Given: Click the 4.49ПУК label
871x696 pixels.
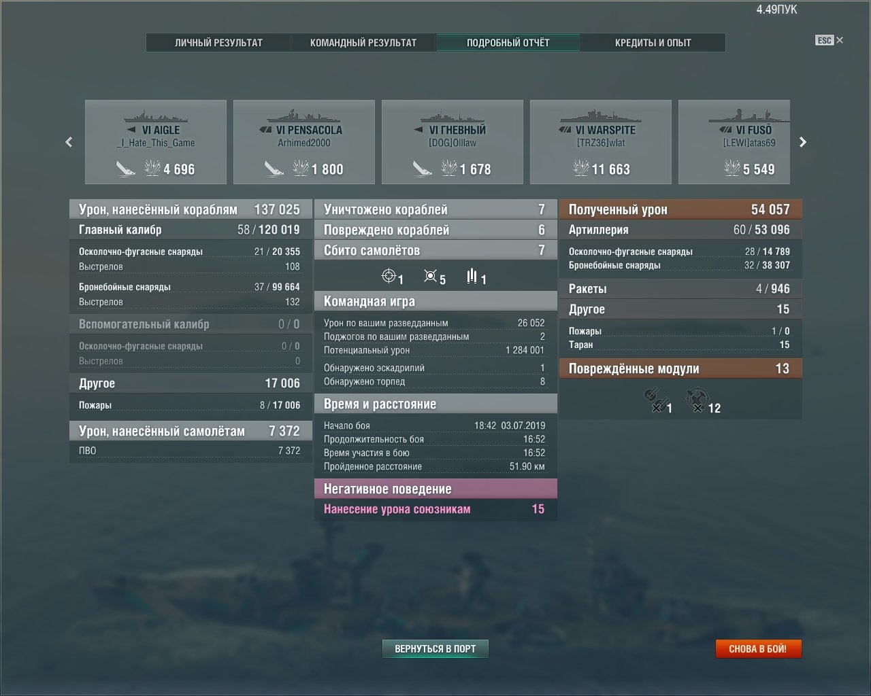Looking at the screenshot, I should tap(776, 10).
